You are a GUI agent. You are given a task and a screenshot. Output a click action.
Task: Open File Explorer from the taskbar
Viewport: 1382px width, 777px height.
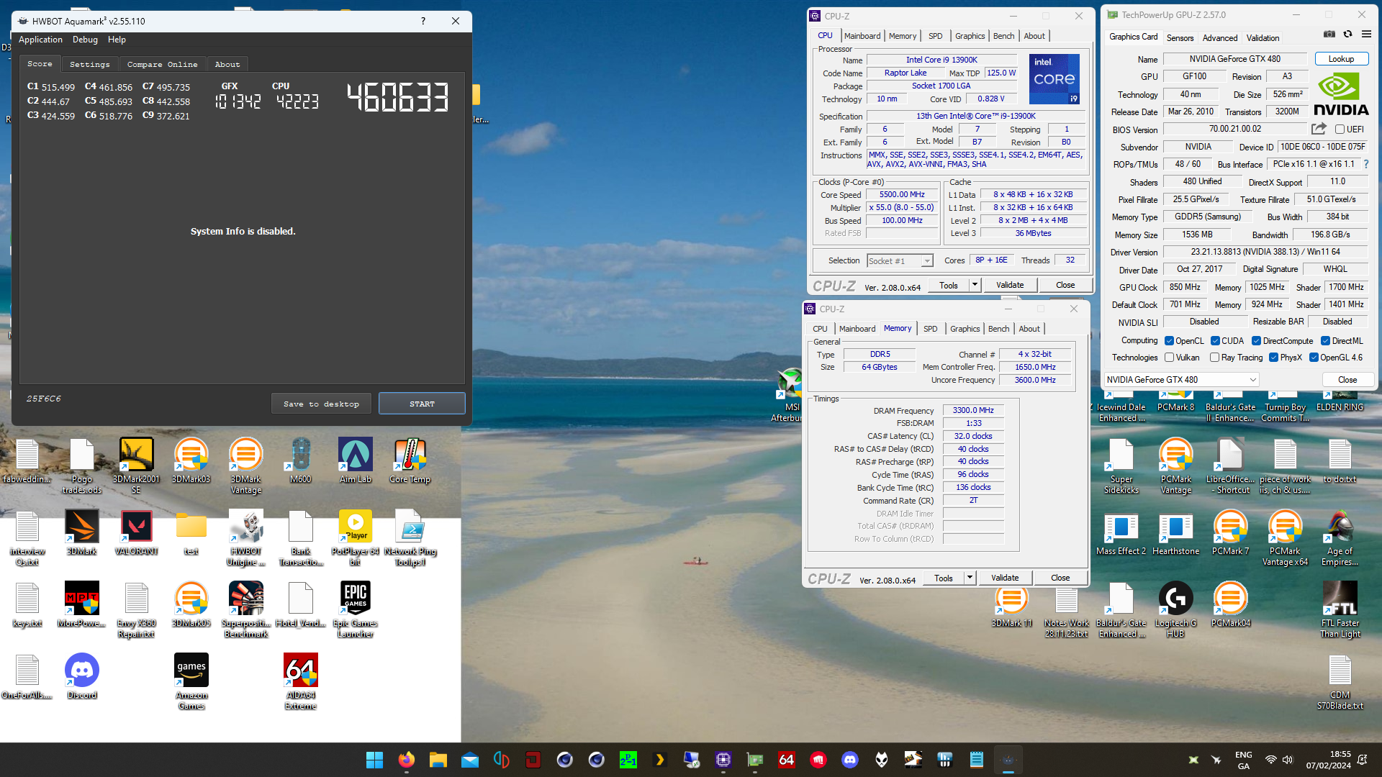pos(438,760)
